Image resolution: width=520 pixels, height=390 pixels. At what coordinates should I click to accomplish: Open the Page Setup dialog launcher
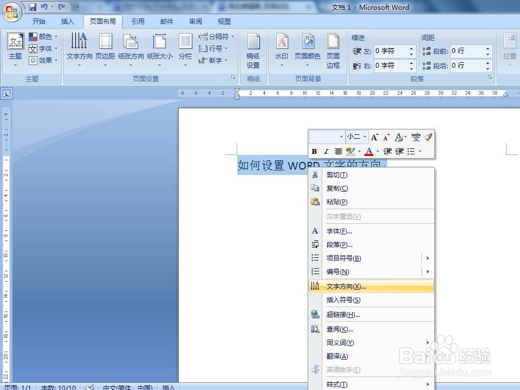pyautogui.click(x=233, y=77)
